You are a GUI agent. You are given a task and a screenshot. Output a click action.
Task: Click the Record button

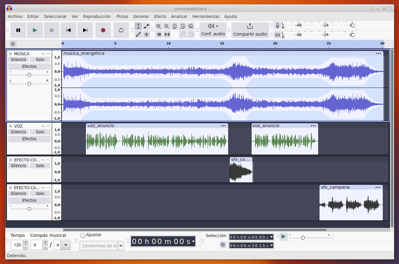[x=103, y=30]
